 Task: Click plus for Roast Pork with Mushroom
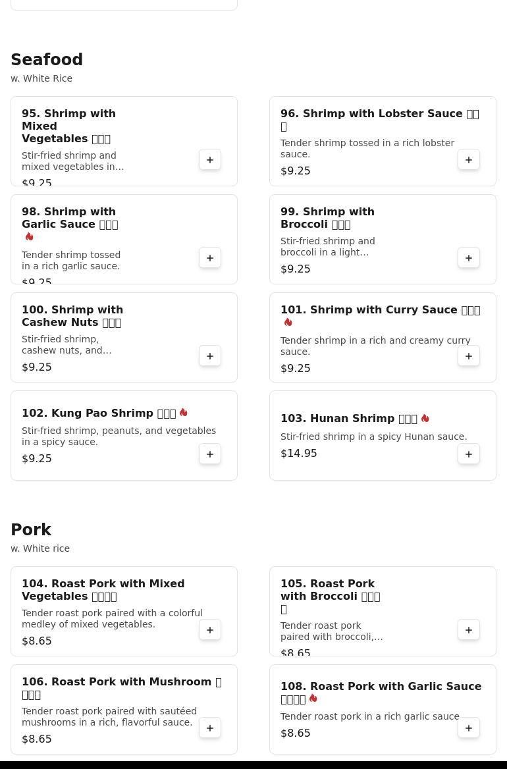pyautogui.click(x=210, y=728)
